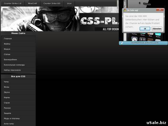Close the popup with red X

(160, 10)
